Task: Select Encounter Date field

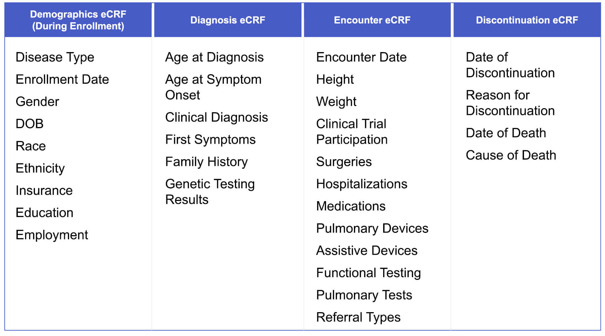Action: pos(361,57)
